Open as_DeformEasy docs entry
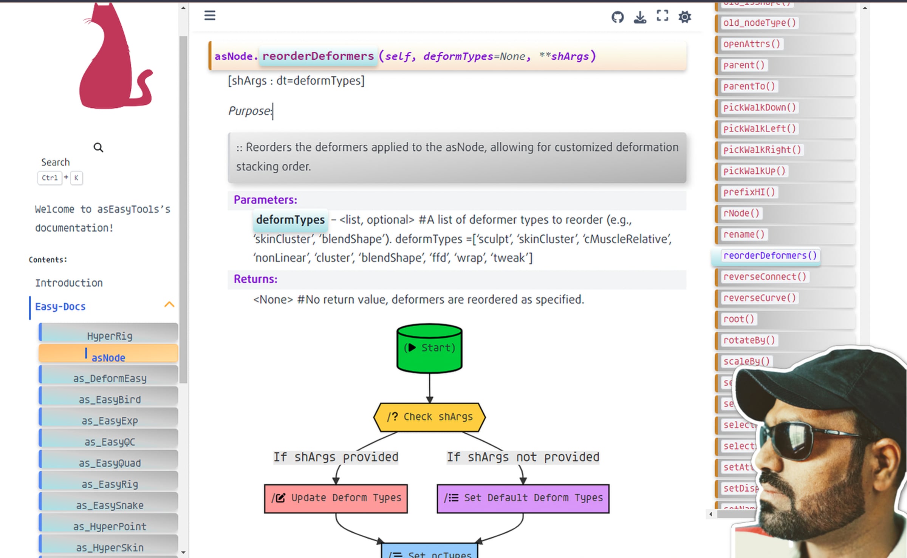907x558 pixels. click(x=109, y=376)
